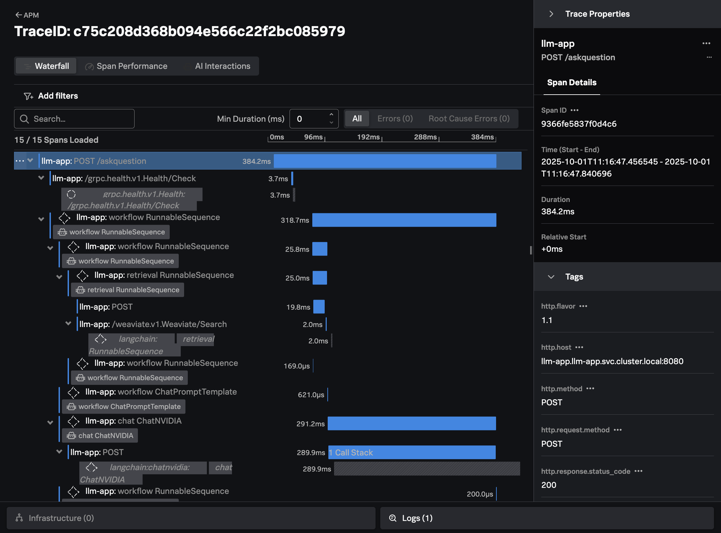The image size is (721, 533).
Task: Open the llm-app service options ellipsis
Action: pyautogui.click(x=706, y=43)
